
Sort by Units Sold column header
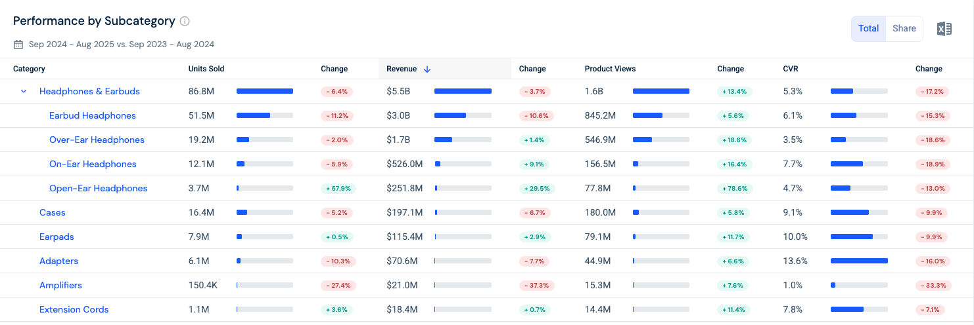point(206,69)
